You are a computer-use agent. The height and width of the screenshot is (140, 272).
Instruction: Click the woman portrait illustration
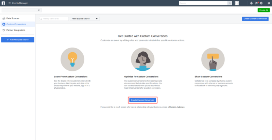(142, 59)
